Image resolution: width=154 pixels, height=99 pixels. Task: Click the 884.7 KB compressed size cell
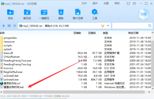click(96, 80)
